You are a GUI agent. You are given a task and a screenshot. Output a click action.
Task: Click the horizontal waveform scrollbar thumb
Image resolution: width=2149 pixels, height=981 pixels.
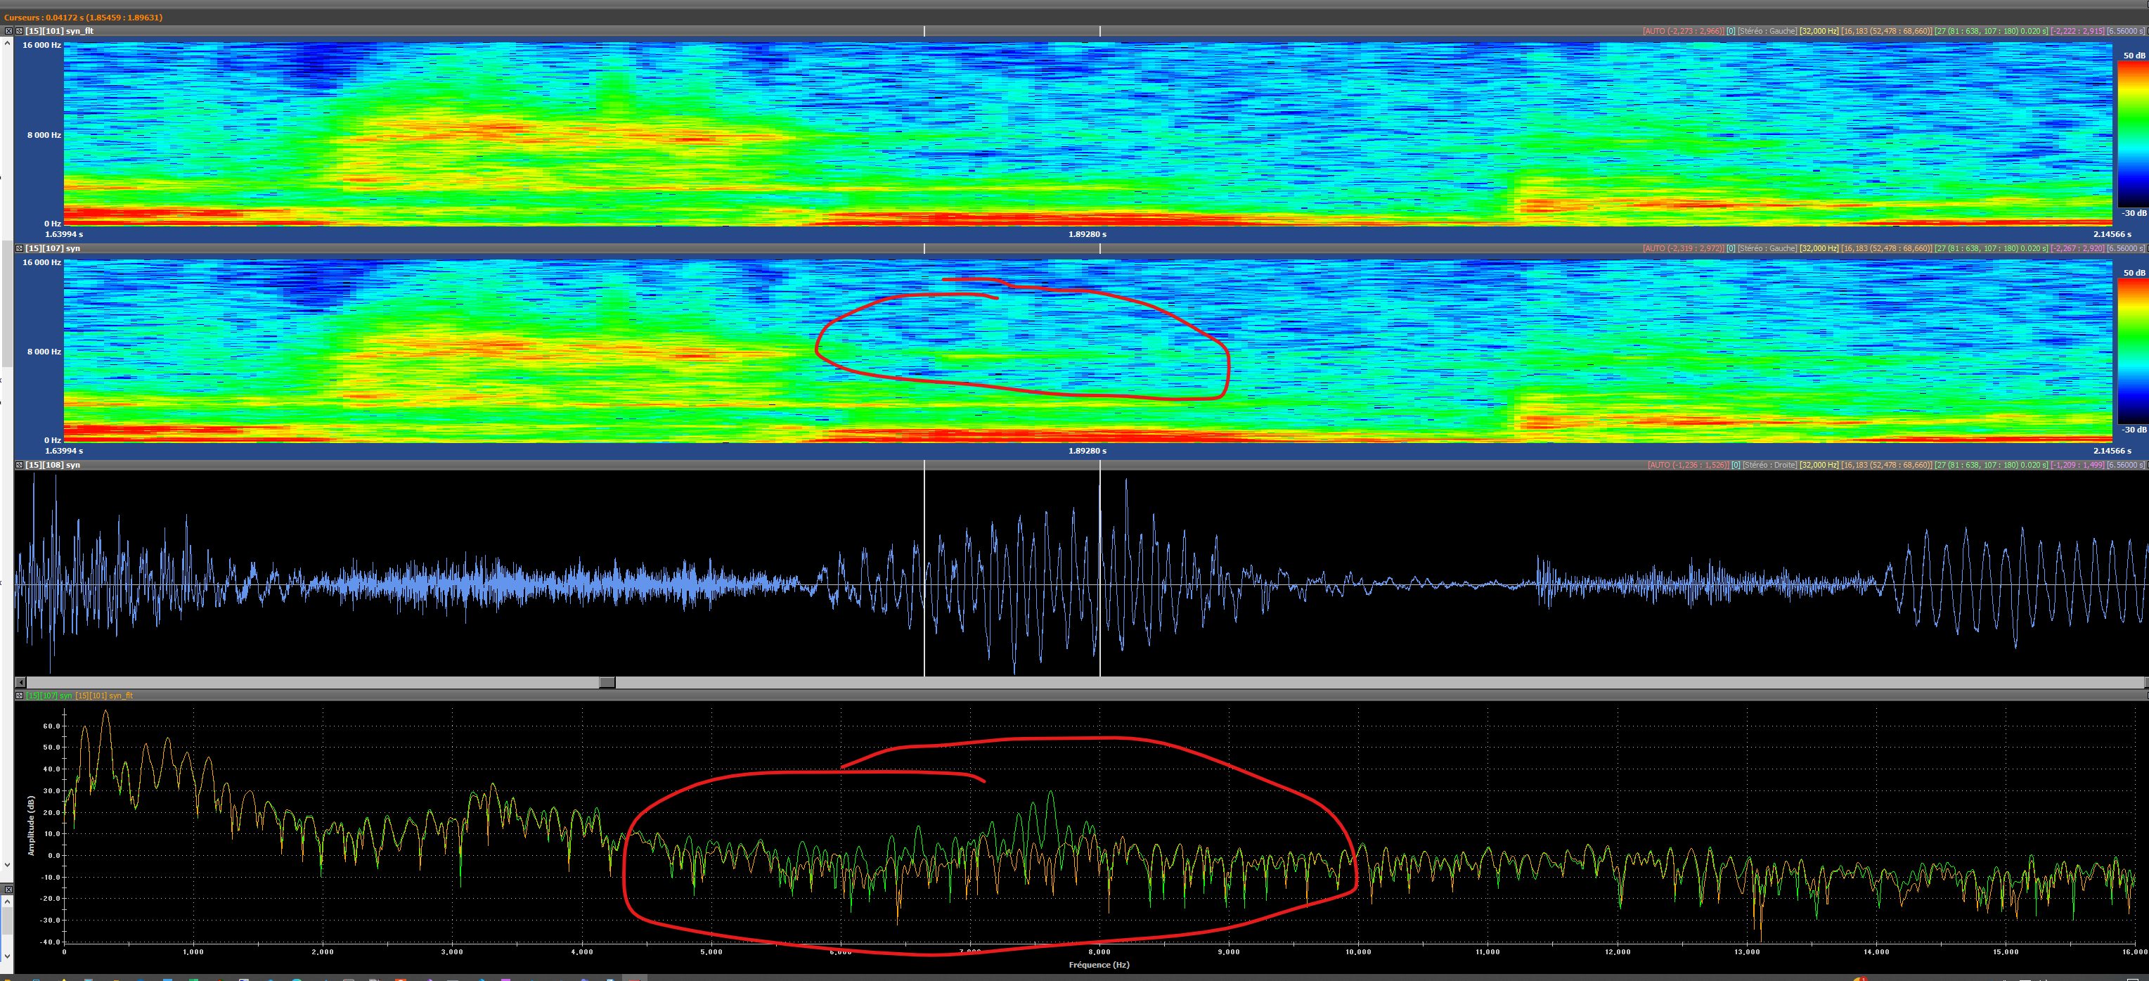coord(607,682)
